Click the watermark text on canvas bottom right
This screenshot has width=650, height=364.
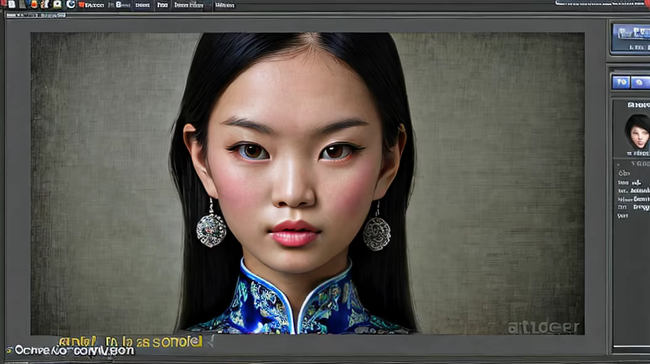point(543,327)
